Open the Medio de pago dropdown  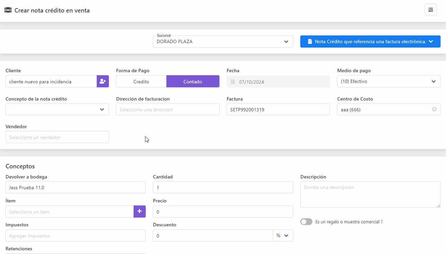(x=389, y=81)
